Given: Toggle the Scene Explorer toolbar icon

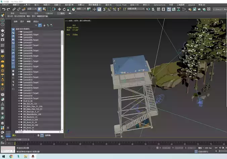Looking at the screenshot, I should pyautogui.click(x=158, y=9).
